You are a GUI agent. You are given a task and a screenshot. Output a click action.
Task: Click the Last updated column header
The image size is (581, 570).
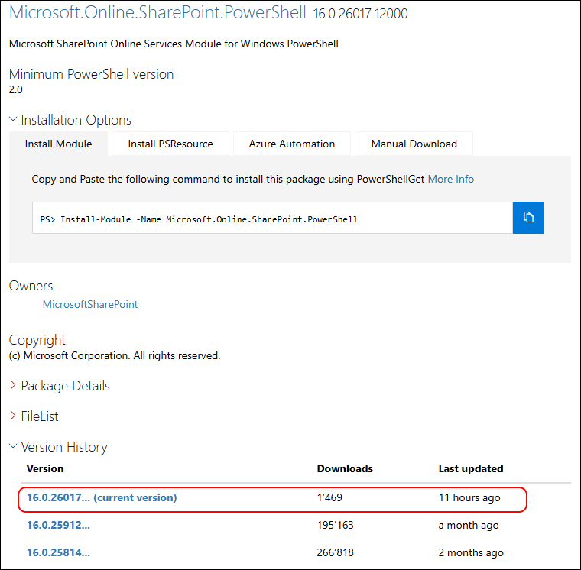471,468
